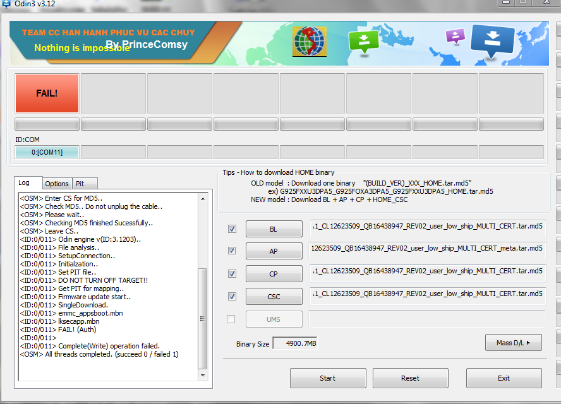Start the firmware flashing

328,378
